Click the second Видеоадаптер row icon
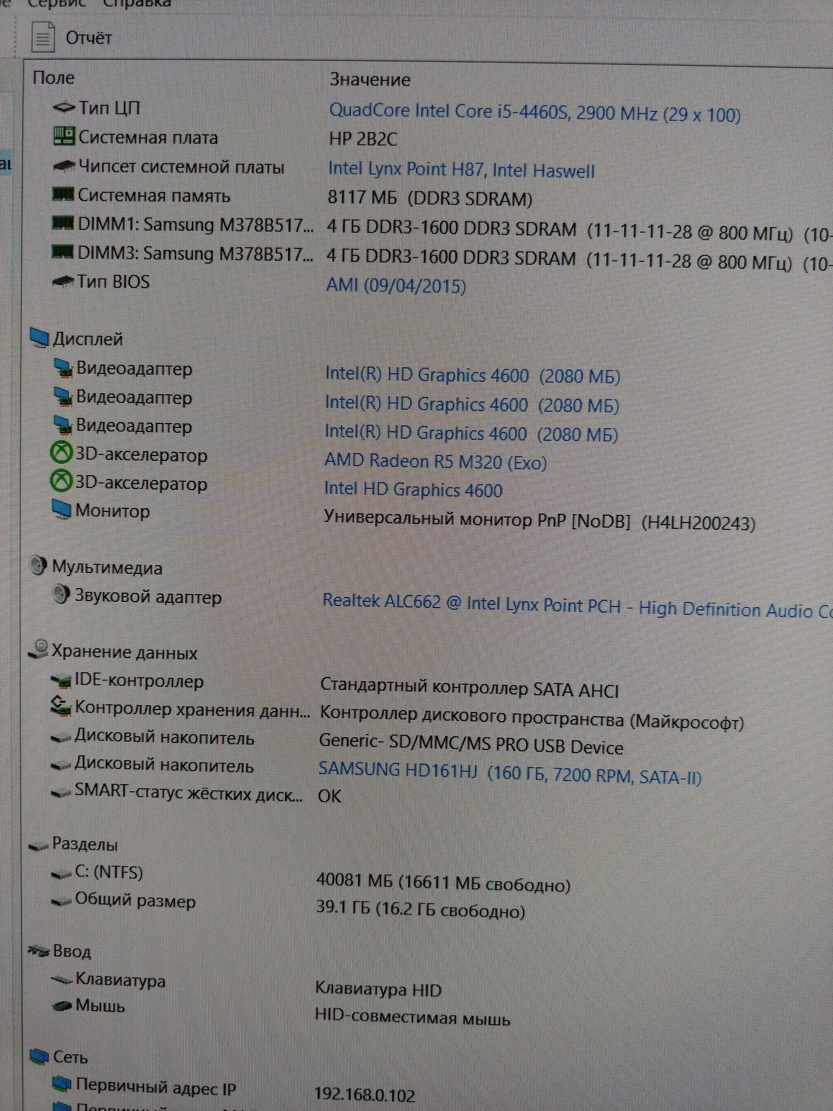This screenshot has height=1111, width=833. tap(63, 397)
